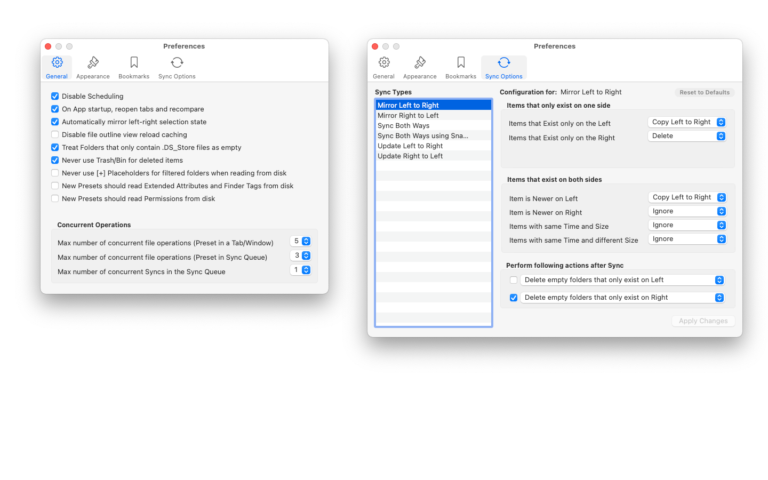
Task: Open Sync Options icon in left Preferences window
Action: 177,63
